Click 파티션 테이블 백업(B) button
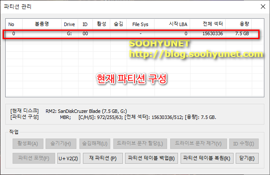 [x=151, y=158]
